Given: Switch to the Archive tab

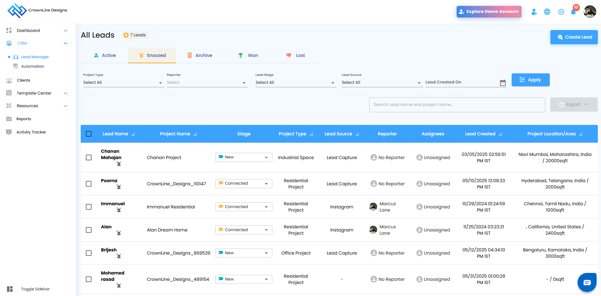Looking at the screenshot, I should tap(200, 55).
